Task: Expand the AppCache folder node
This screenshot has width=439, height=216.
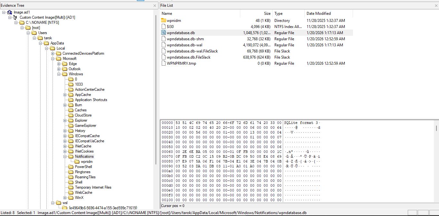Action: pyautogui.click(x=65, y=95)
